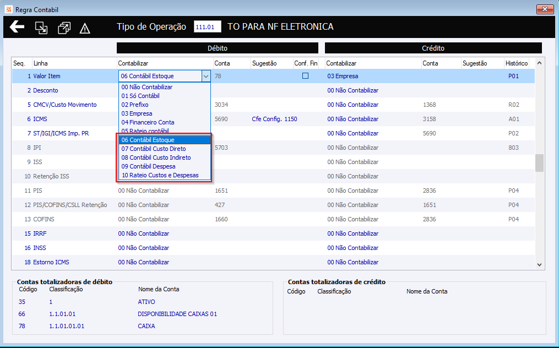Viewport: 559px width, 348px height.
Task: Select the ICMS line on row 6
Action: click(273, 119)
